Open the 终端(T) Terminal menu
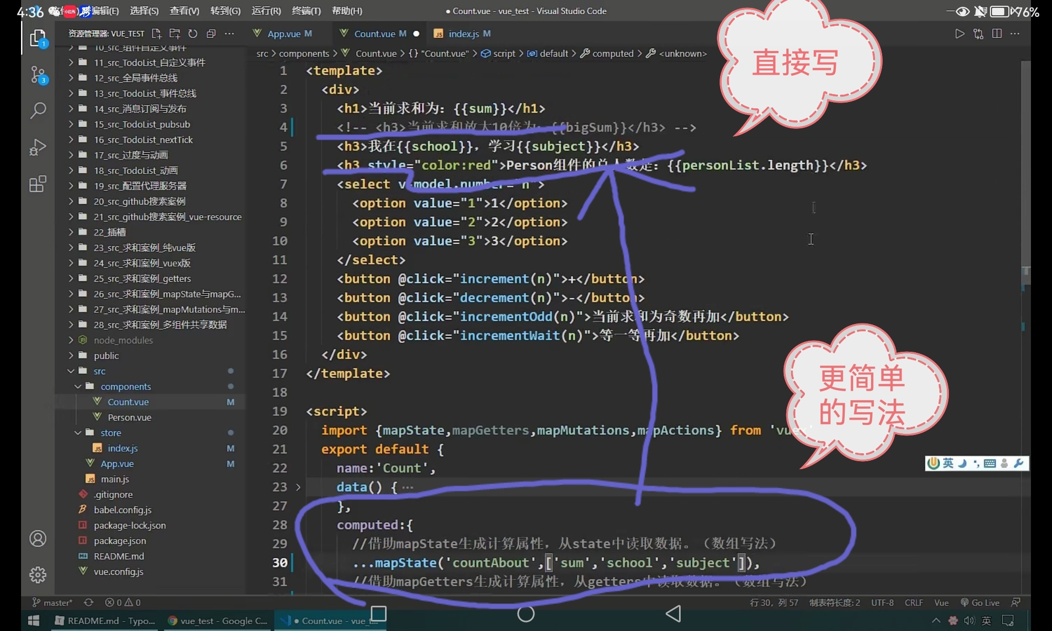Image resolution: width=1052 pixels, height=631 pixels. pos(306,11)
